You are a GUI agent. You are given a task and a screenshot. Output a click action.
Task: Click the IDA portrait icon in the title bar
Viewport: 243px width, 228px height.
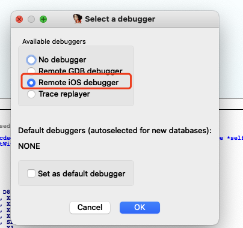(78, 19)
